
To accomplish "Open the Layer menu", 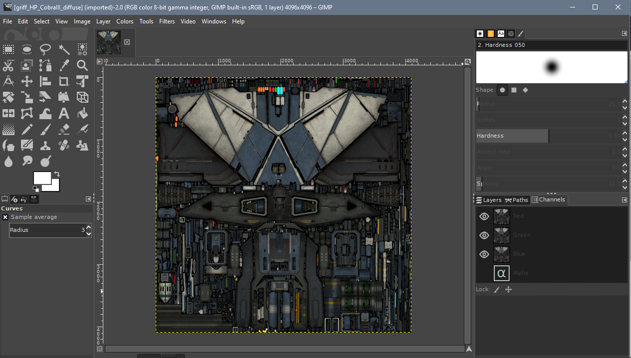I will coord(103,21).
